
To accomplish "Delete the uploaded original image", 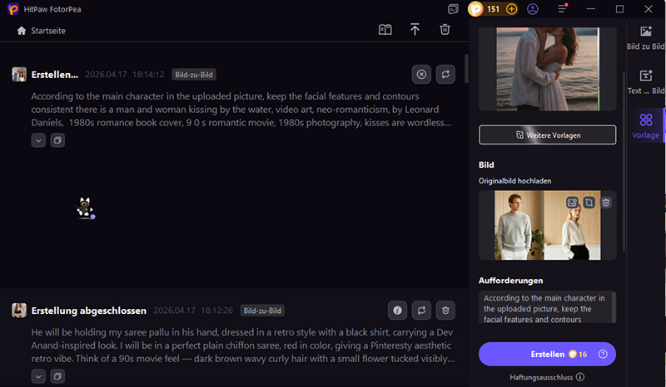I will point(606,203).
